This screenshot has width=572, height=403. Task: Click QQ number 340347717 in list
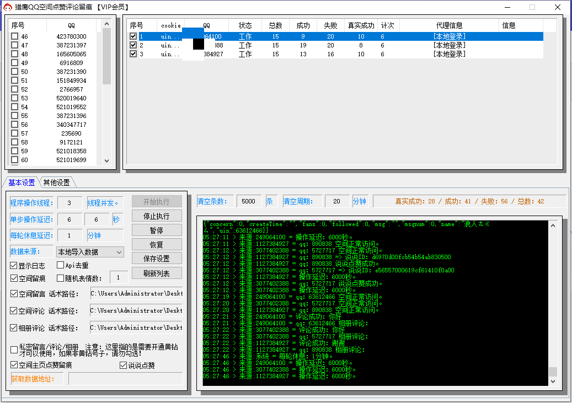[72, 125]
